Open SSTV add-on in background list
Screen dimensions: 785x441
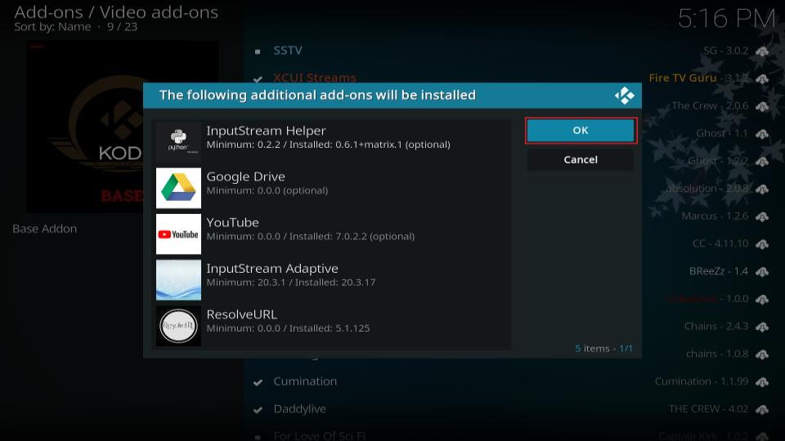pos(288,51)
